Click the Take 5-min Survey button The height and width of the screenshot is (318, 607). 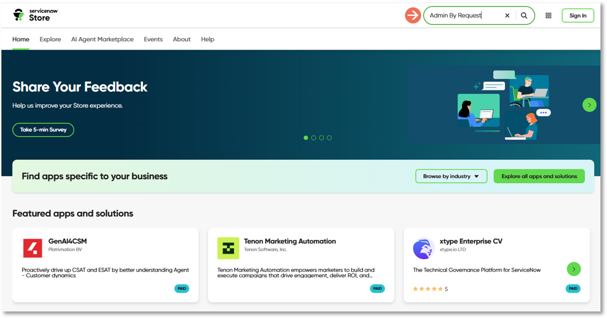click(43, 130)
